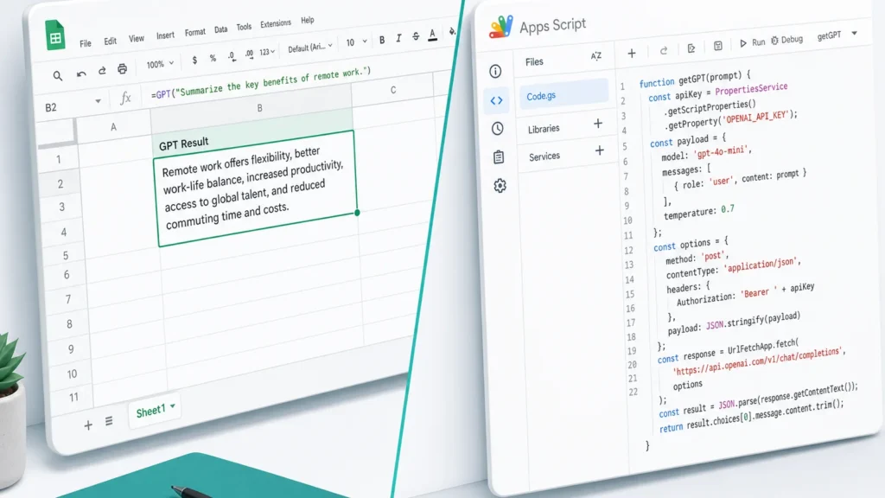The image size is (885, 498).
Task: Open the B2 name box dropdown
Action: coord(98,101)
